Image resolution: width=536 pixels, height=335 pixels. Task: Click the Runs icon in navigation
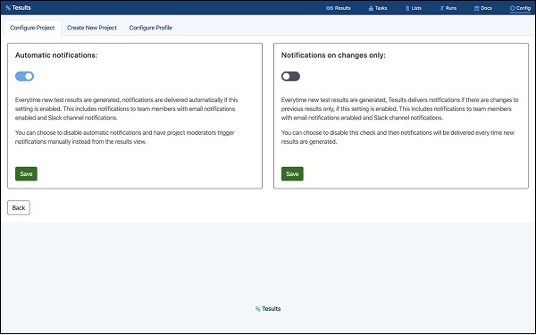[x=441, y=8]
